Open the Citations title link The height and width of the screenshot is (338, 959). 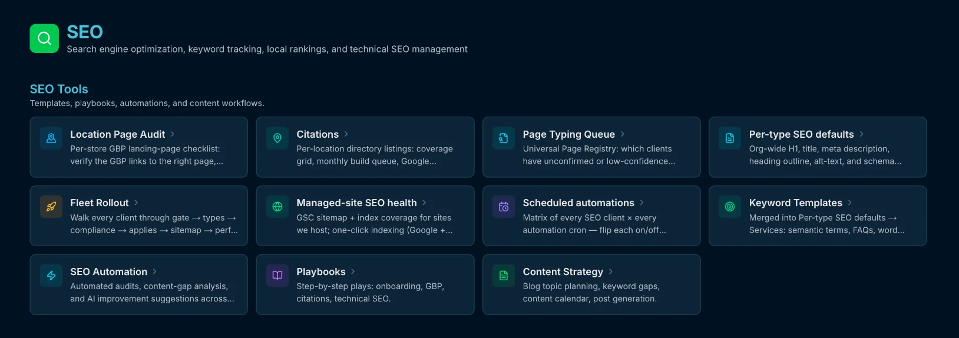coord(318,134)
